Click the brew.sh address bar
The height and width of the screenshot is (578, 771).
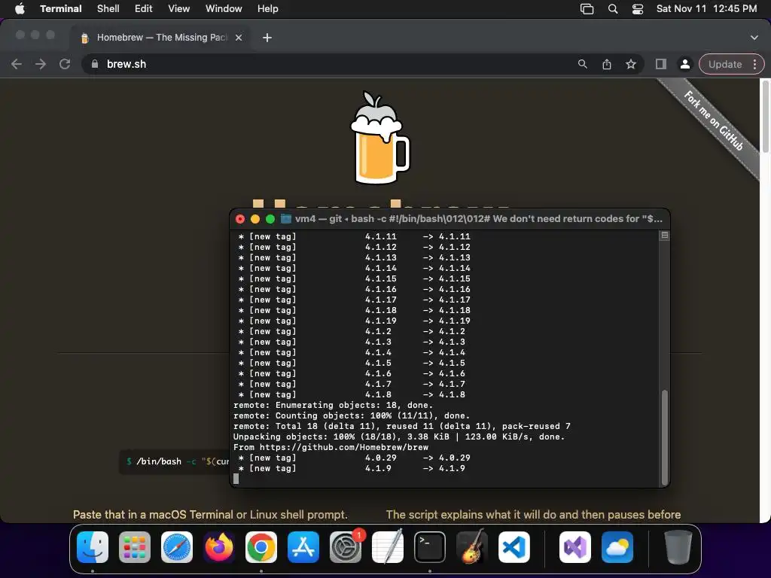[x=363, y=65]
